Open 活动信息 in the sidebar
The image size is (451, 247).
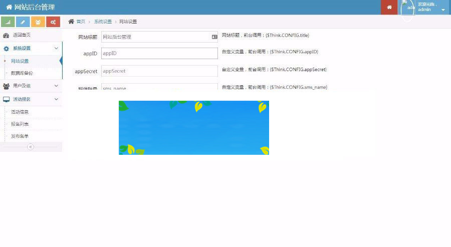pyautogui.click(x=20, y=112)
